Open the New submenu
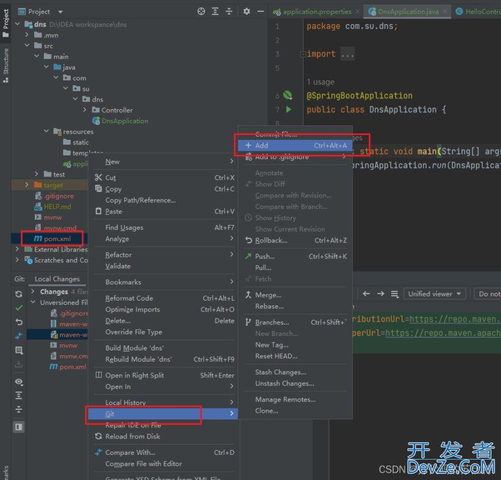Viewport: 501px width, 480px height. (x=164, y=162)
